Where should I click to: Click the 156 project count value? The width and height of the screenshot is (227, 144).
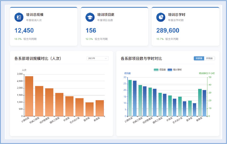[91, 31]
